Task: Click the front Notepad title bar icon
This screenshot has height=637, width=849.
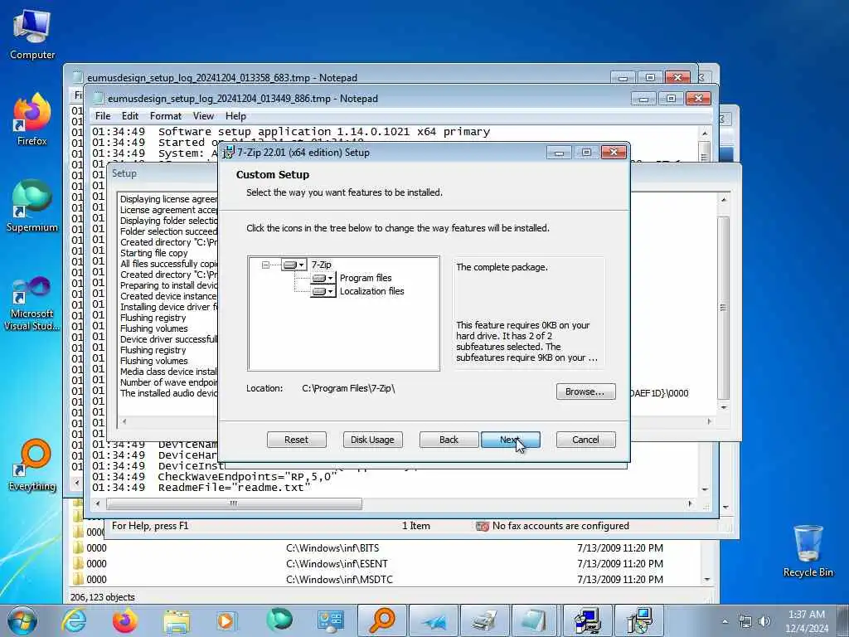Action: pyautogui.click(x=99, y=99)
